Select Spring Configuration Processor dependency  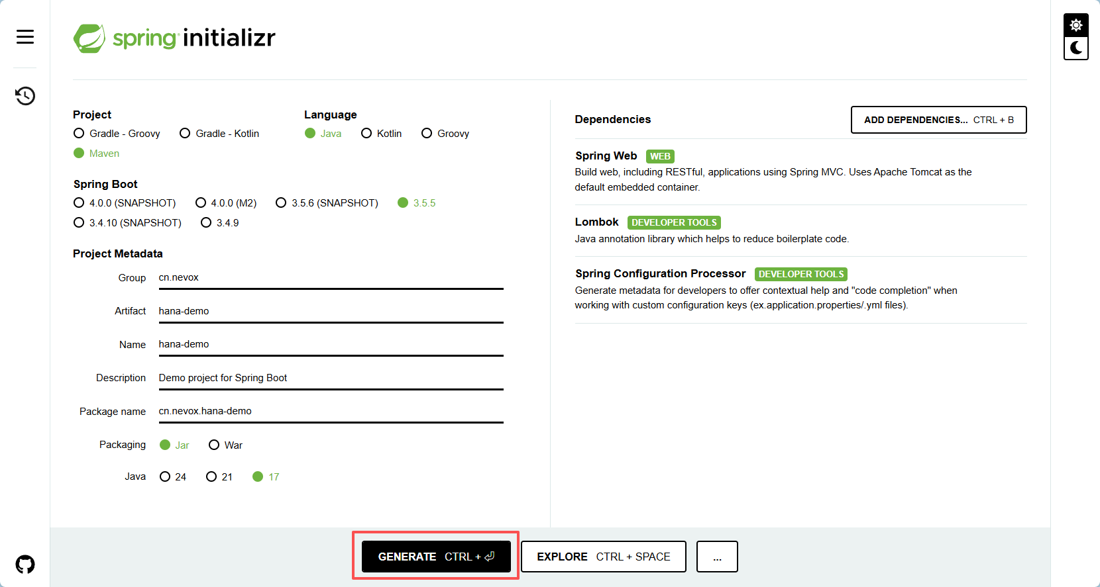(800, 289)
